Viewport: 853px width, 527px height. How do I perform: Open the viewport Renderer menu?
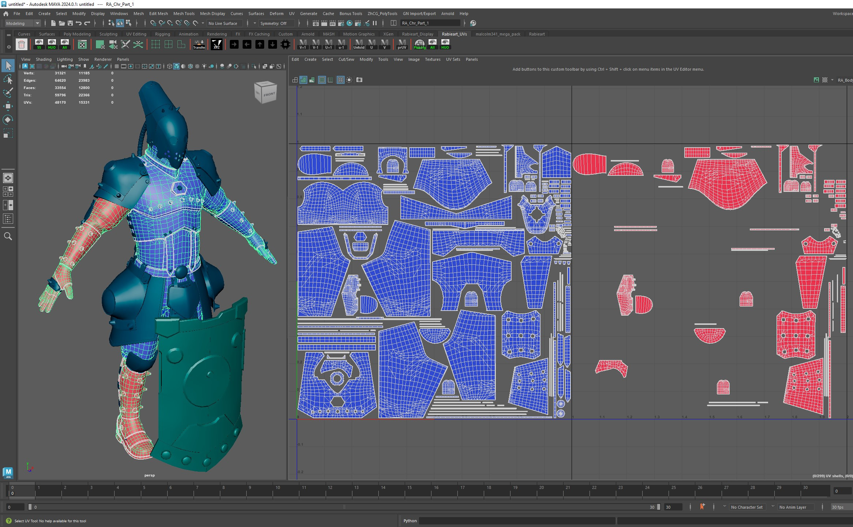click(x=103, y=59)
